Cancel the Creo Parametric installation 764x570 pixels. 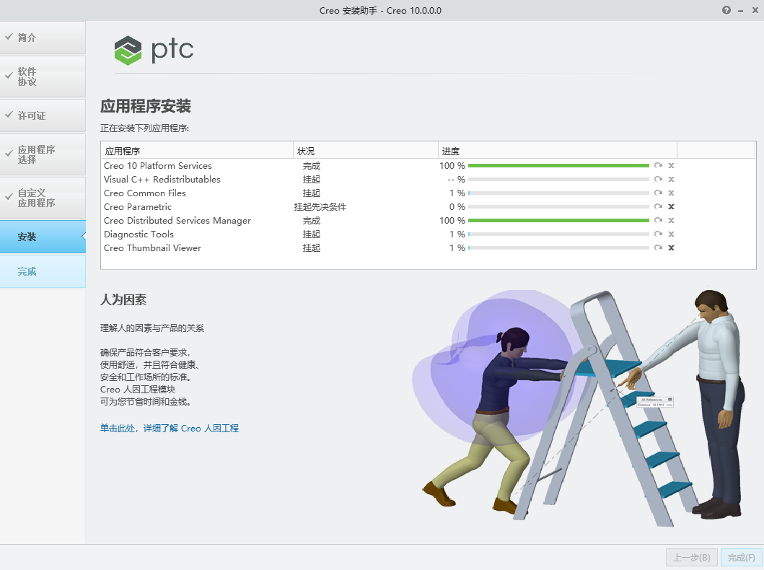point(671,206)
